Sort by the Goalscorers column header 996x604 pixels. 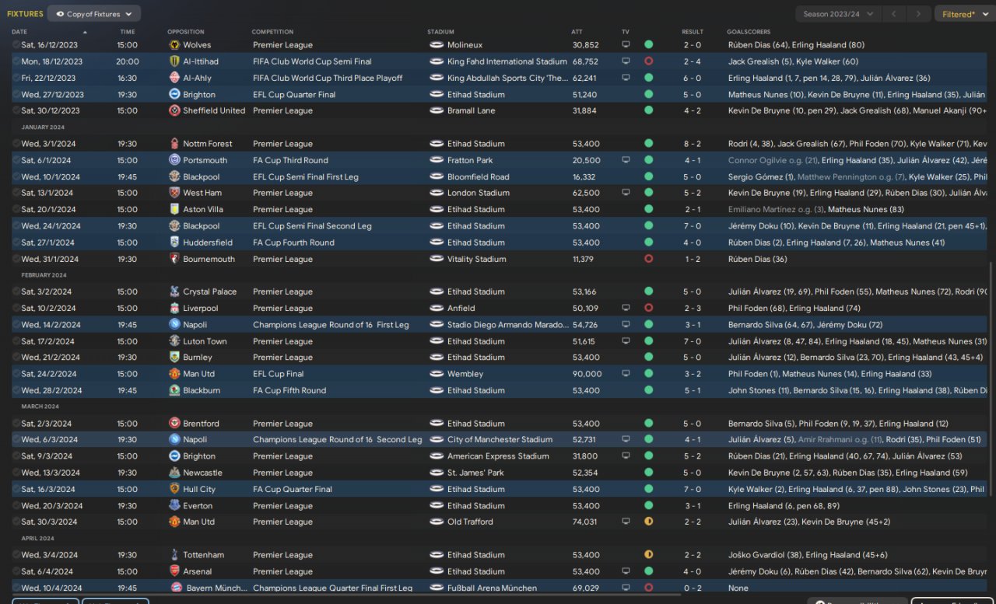pyautogui.click(x=749, y=32)
